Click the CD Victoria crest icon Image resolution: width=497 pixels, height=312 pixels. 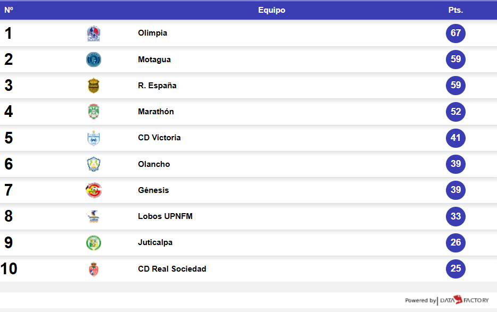coord(94,138)
